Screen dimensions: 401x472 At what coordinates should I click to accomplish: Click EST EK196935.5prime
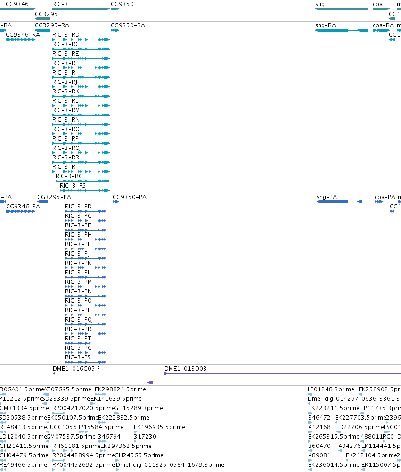tap(135, 431)
